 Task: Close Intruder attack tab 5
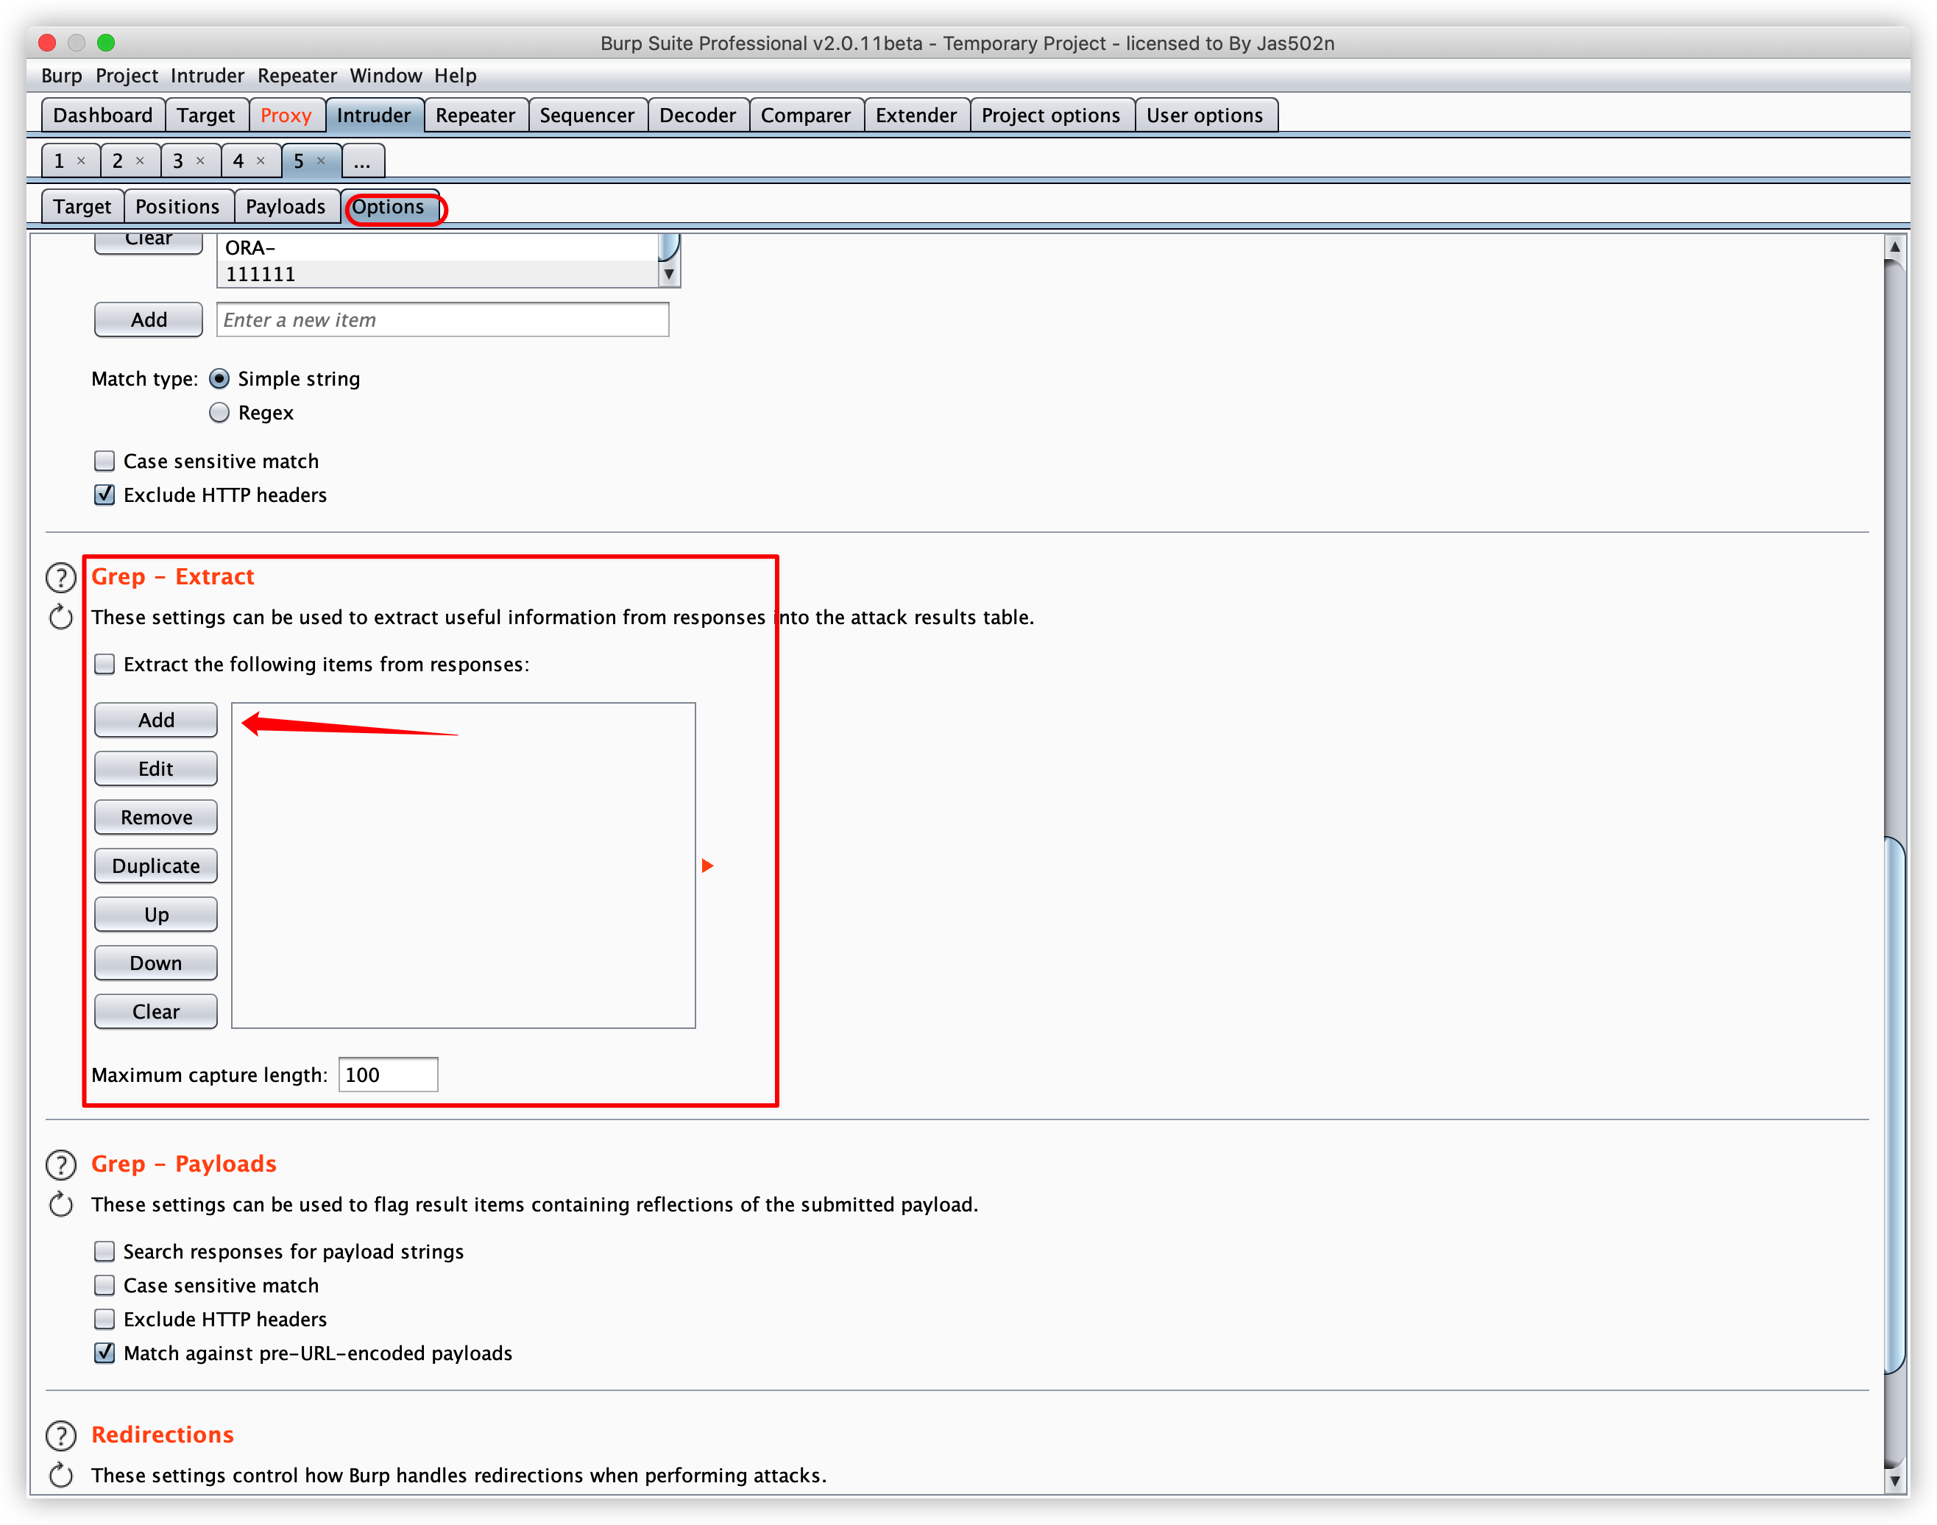coord(322,160)
